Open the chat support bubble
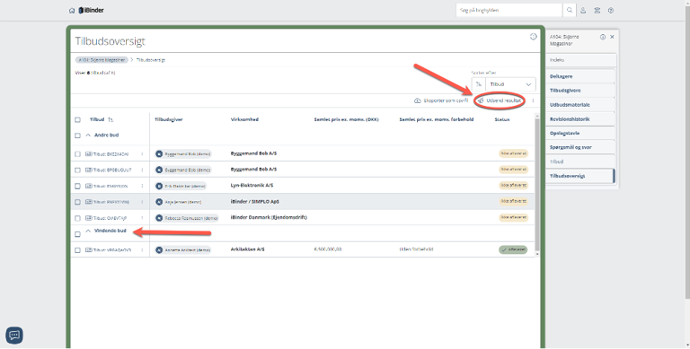Screen dimensions: 690x349 point(14,336)
